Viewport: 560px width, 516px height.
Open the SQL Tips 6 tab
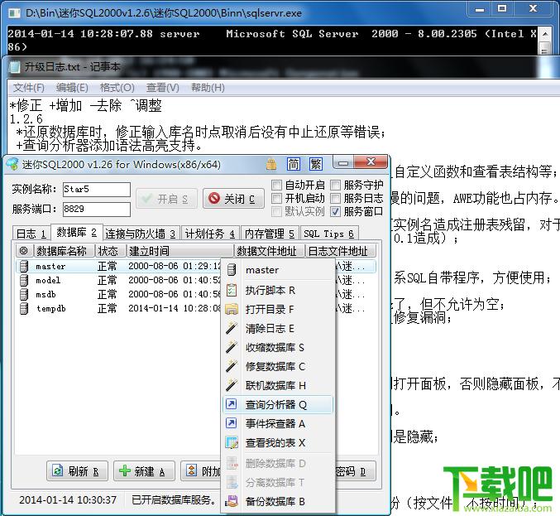tap(329, 234)
